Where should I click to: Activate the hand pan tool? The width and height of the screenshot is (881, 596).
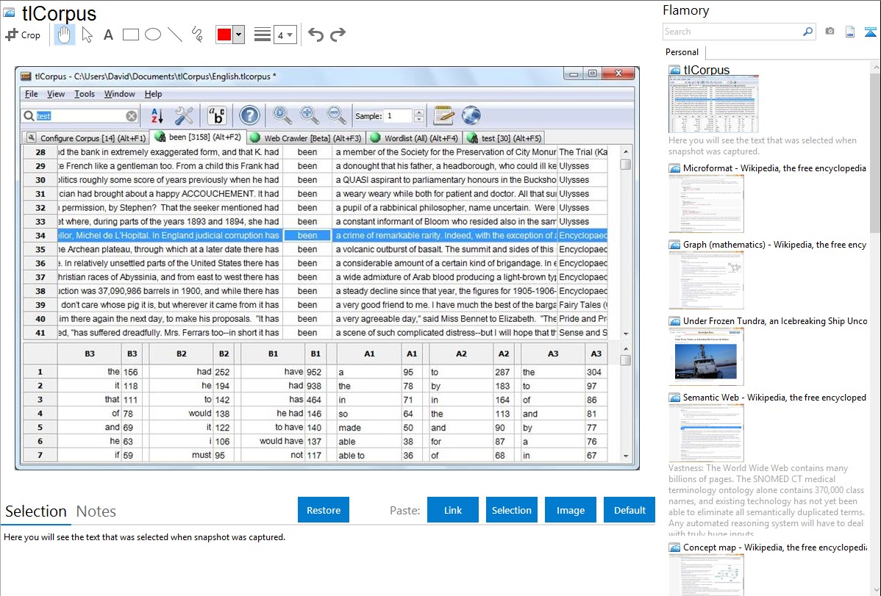pyautogui.click(x=65, y=35)
